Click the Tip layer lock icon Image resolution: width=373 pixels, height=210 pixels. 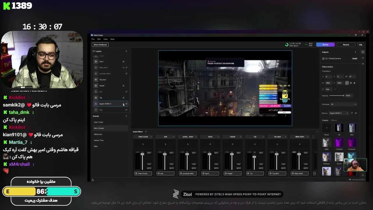click(x=124, y=98)
